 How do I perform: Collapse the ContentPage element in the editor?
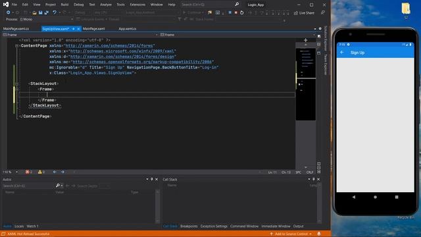click(17, 46)
